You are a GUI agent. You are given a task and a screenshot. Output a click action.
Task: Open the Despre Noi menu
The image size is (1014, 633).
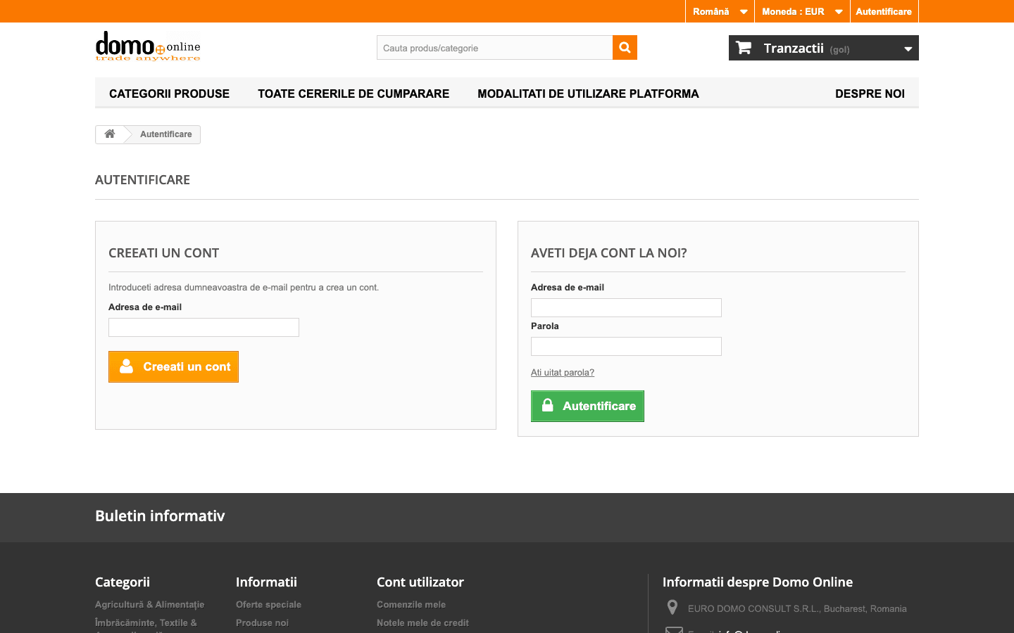tap(870, 94)
